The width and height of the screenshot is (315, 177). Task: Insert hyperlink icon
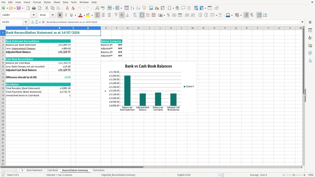click(x=177, y=8)
